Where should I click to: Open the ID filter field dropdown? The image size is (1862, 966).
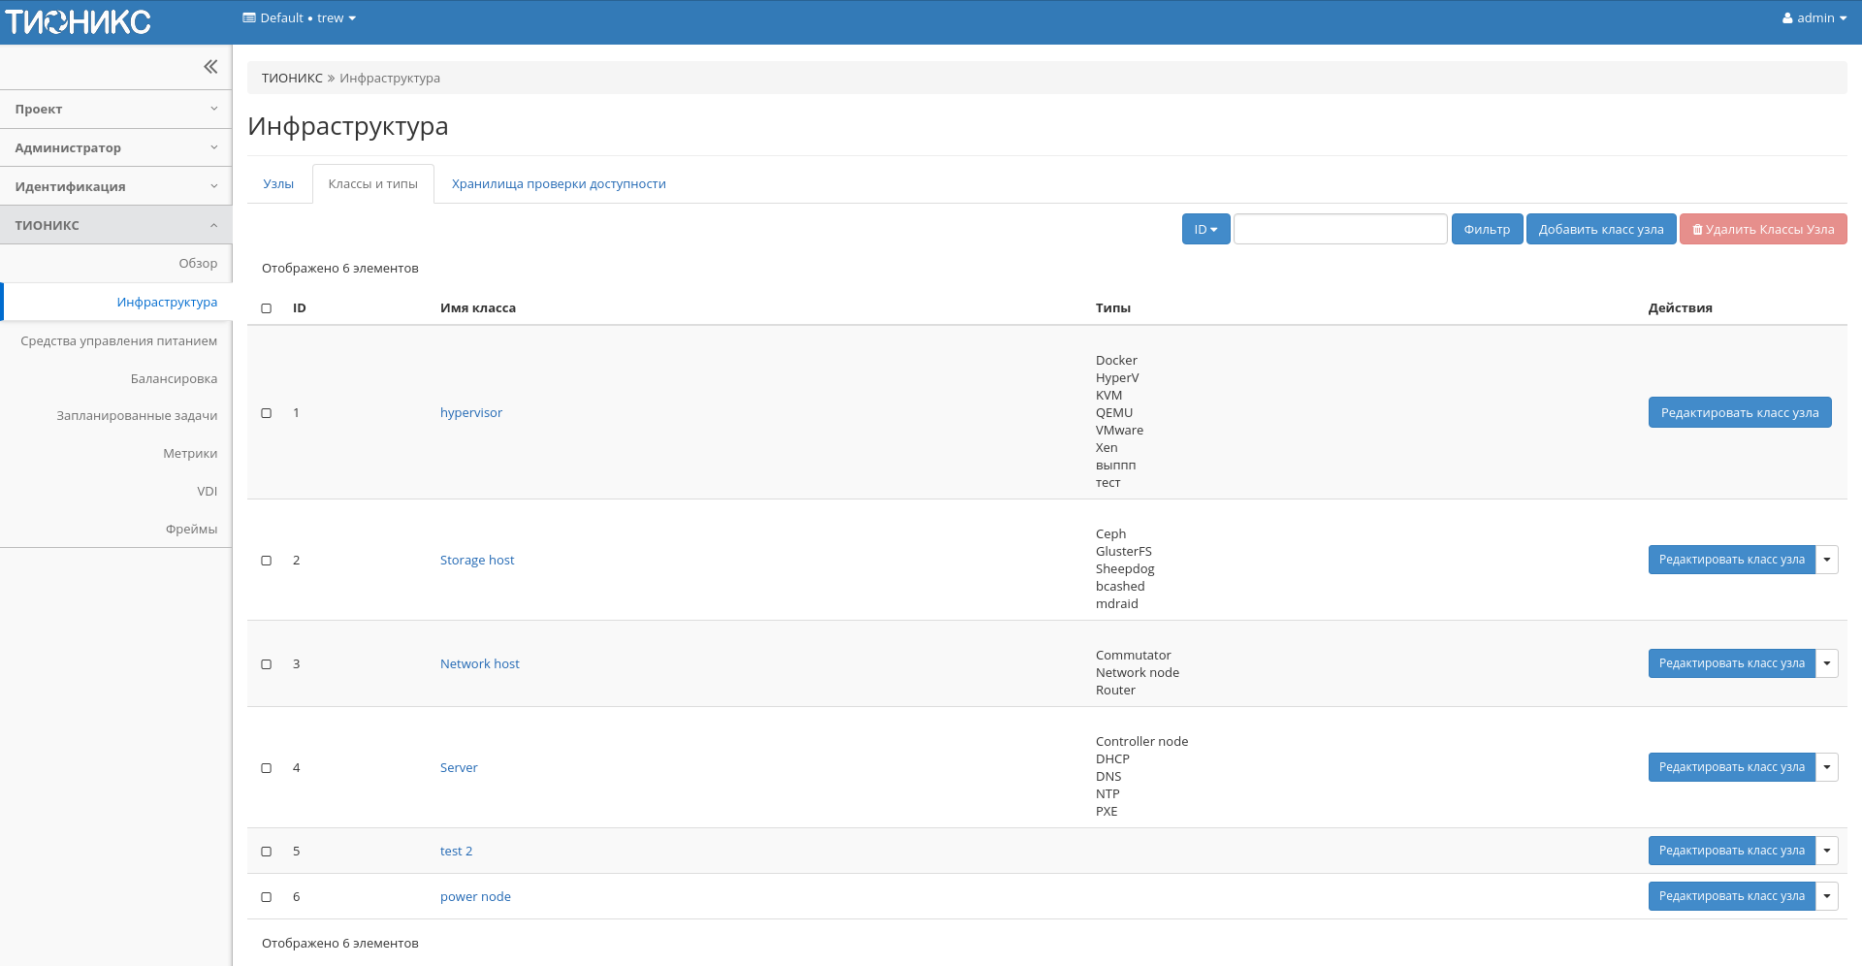pyautogui.click(x=1205, y=230)
